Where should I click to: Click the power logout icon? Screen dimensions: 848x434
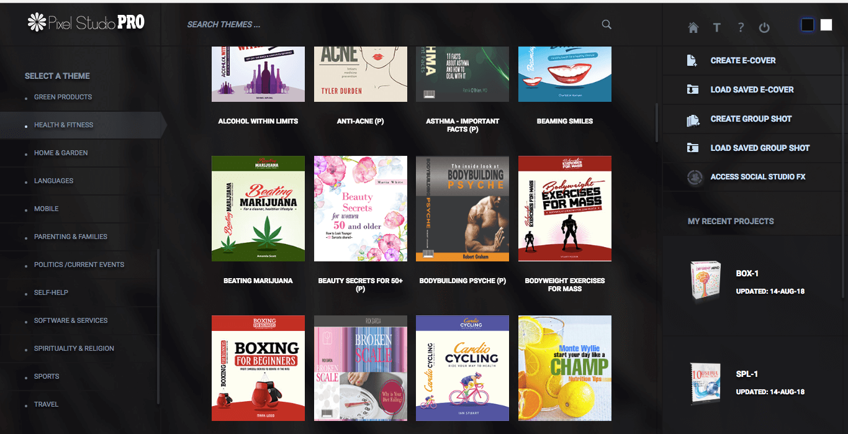[764, 28]
